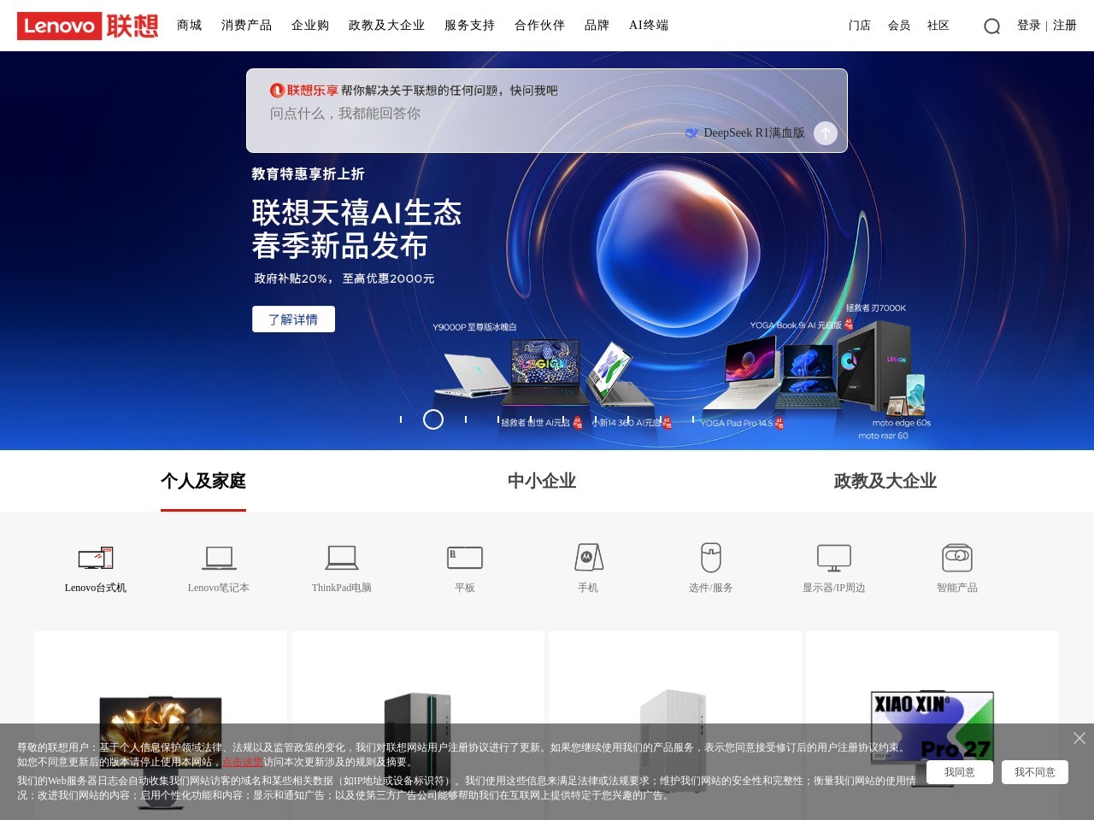Open the 政教及大企业 nav menu
This screenshot has width=1094, height=820.
click(x=387, y=26)
